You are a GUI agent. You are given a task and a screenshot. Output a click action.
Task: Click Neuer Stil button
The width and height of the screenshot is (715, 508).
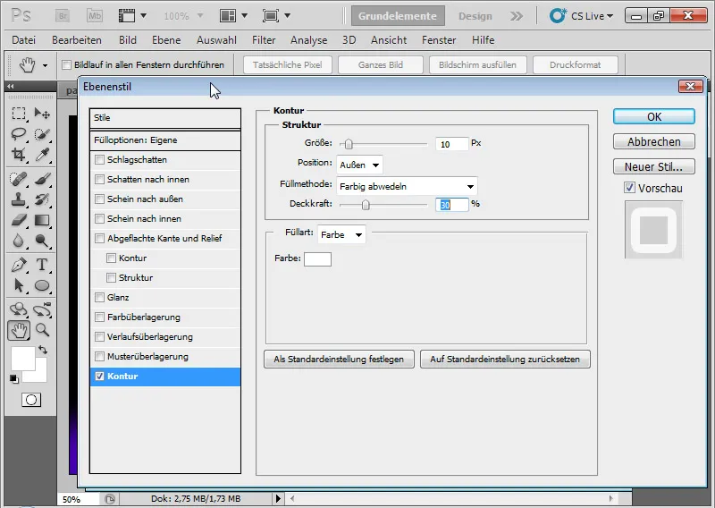(x=654, y=166)
